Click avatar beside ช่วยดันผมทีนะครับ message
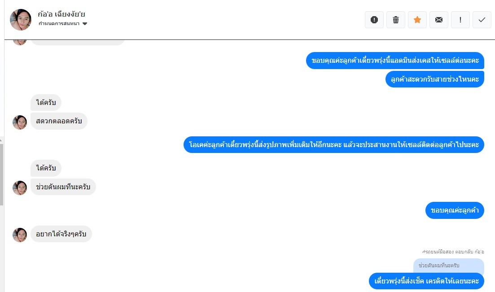 20,188
